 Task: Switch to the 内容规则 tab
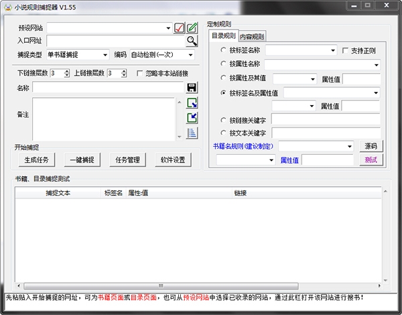tap(252, 36)
